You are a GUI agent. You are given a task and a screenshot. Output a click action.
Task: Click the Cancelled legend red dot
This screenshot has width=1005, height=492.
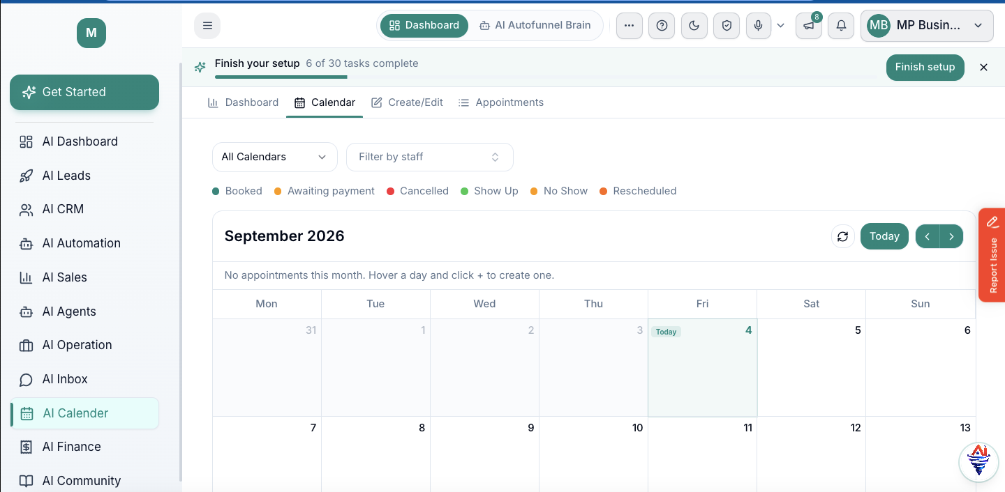[391, 191]
